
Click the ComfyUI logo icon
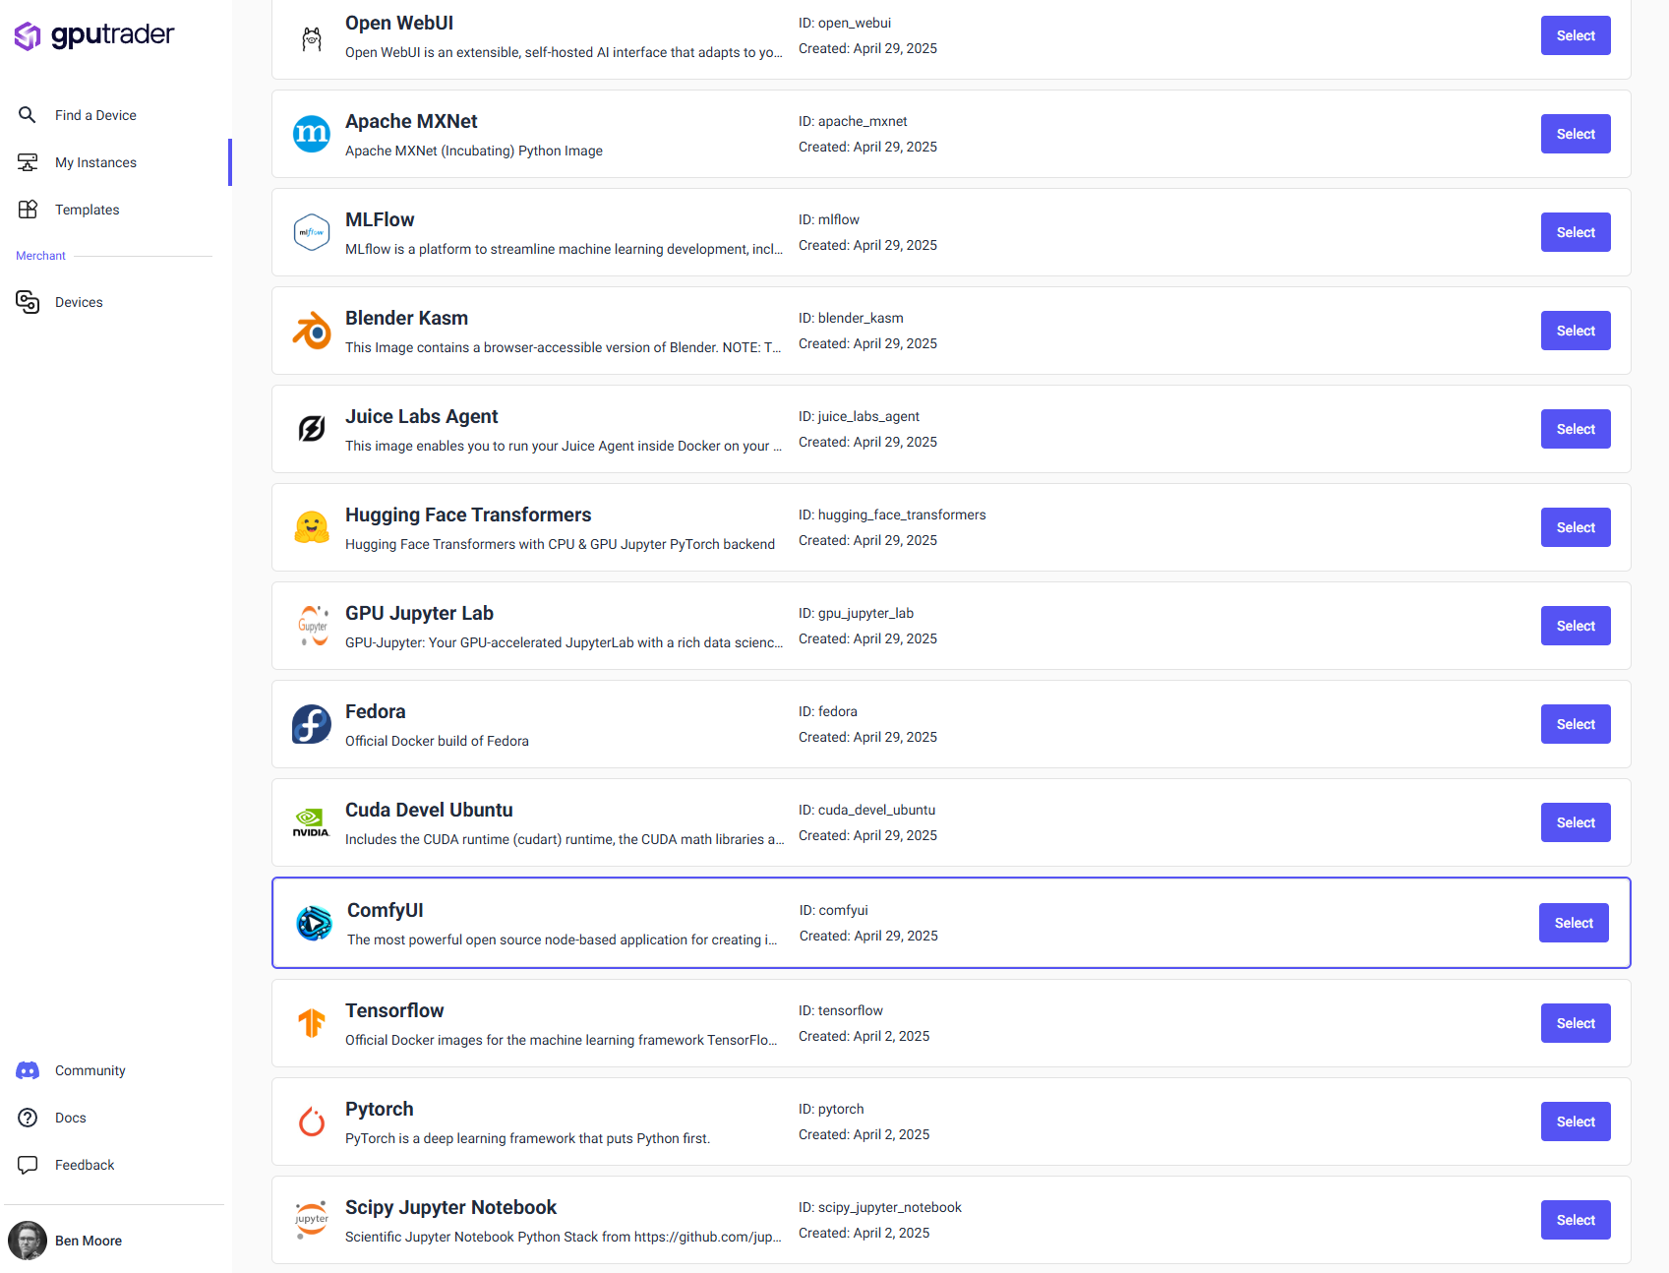coord(314,923)
